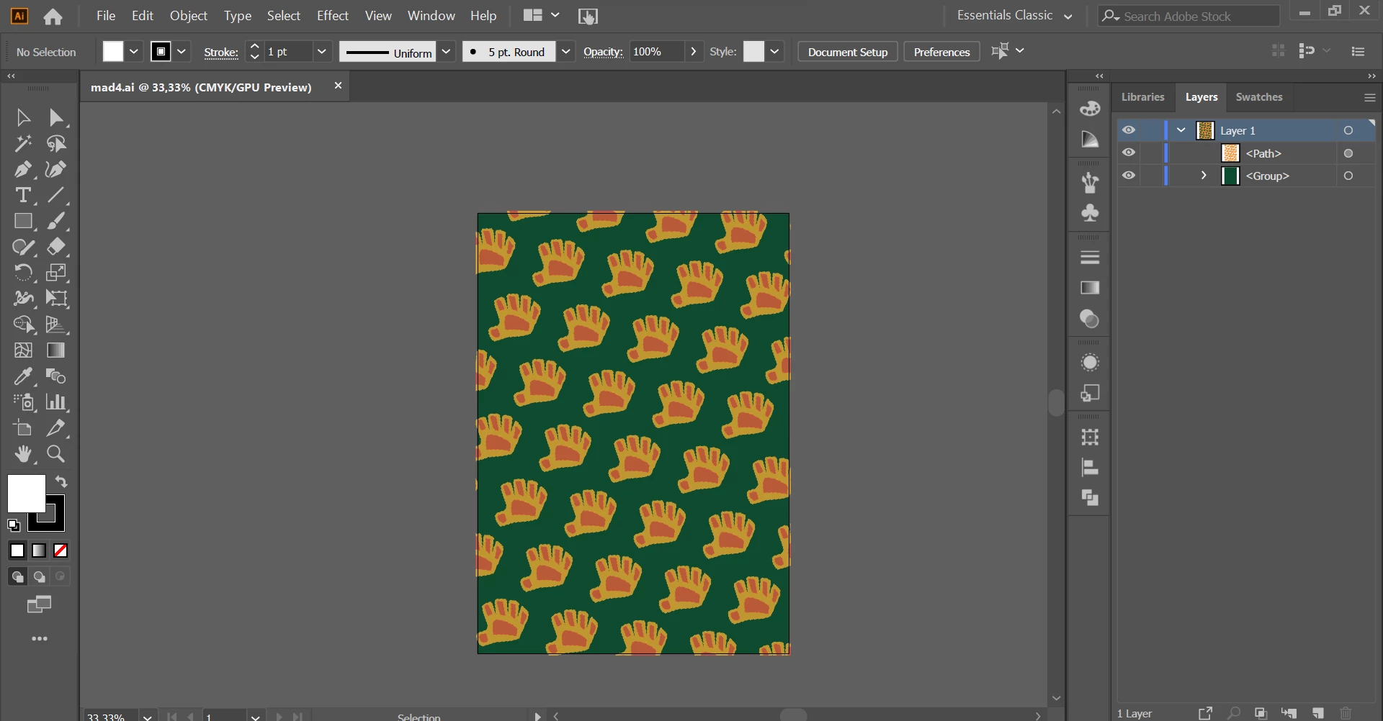Screen dimensions: 1383x721
Task: Open the File menu
Action: (x=106, y=16)
